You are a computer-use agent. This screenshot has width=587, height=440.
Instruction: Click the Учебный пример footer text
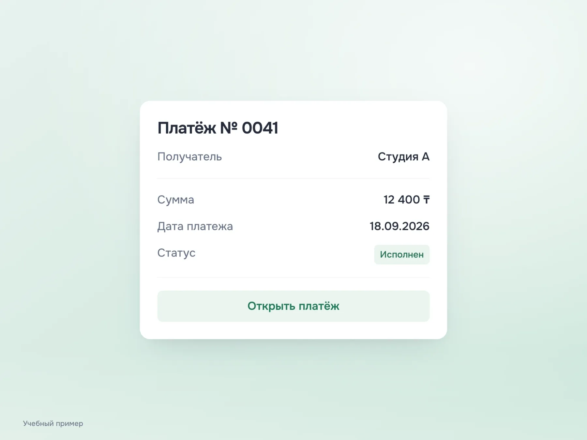pyautogui.click(x=53, y=423)
